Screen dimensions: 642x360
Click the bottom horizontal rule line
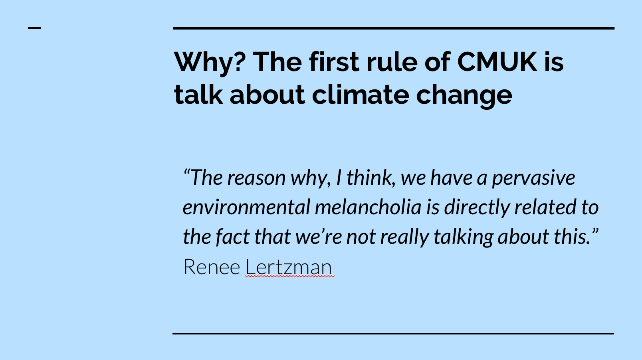(x=393, y=333)
